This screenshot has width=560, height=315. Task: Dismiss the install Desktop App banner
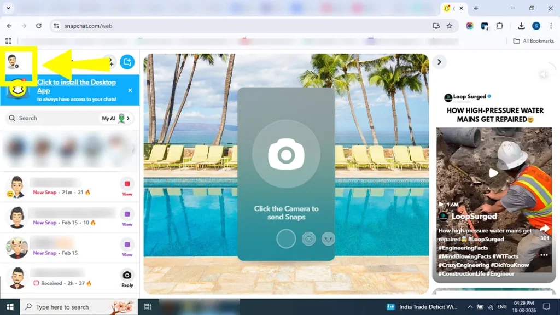click(130, 90)
